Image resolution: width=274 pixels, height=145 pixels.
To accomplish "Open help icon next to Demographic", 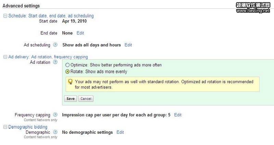I will (x=55, y=132).
